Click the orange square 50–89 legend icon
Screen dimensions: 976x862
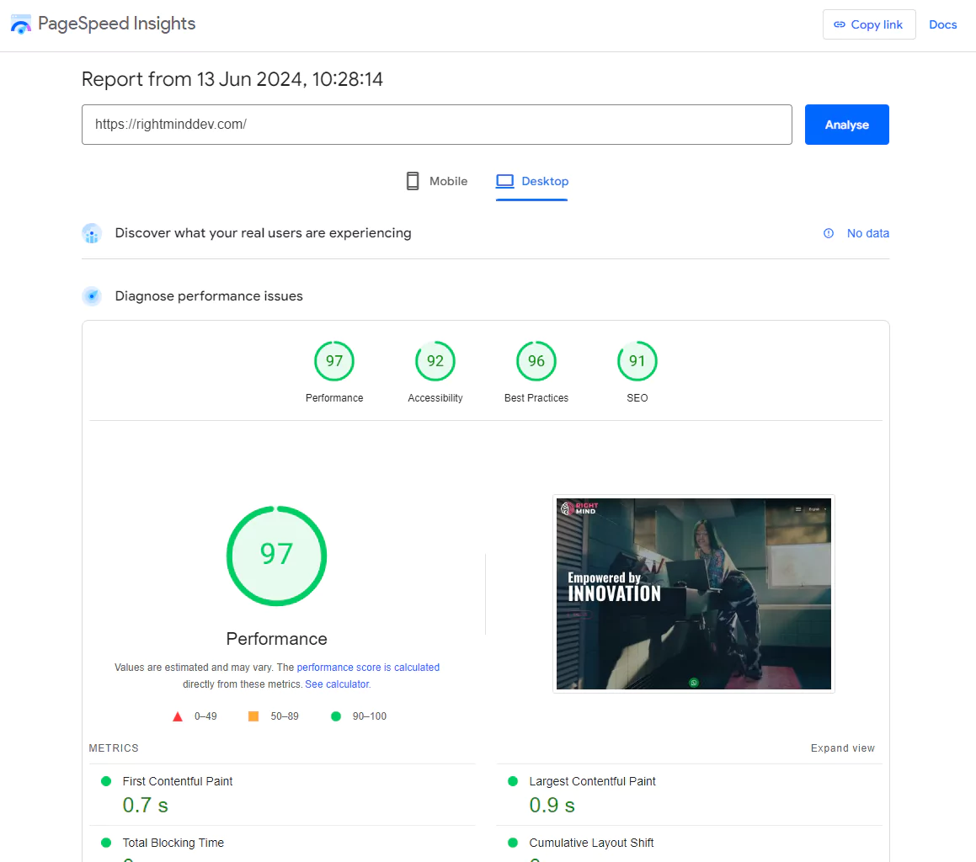pos(253,716)
